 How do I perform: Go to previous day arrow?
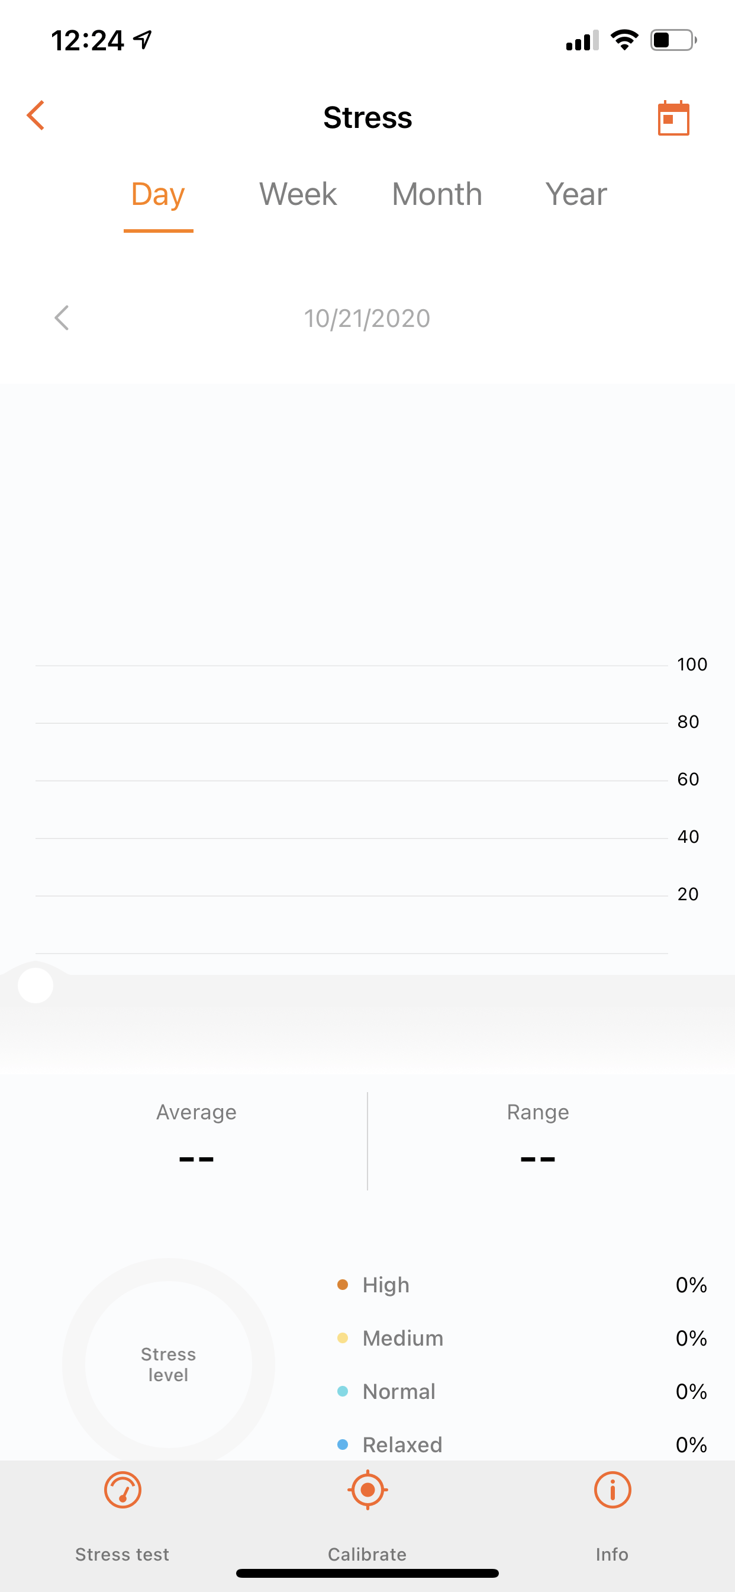coord(62,318)
